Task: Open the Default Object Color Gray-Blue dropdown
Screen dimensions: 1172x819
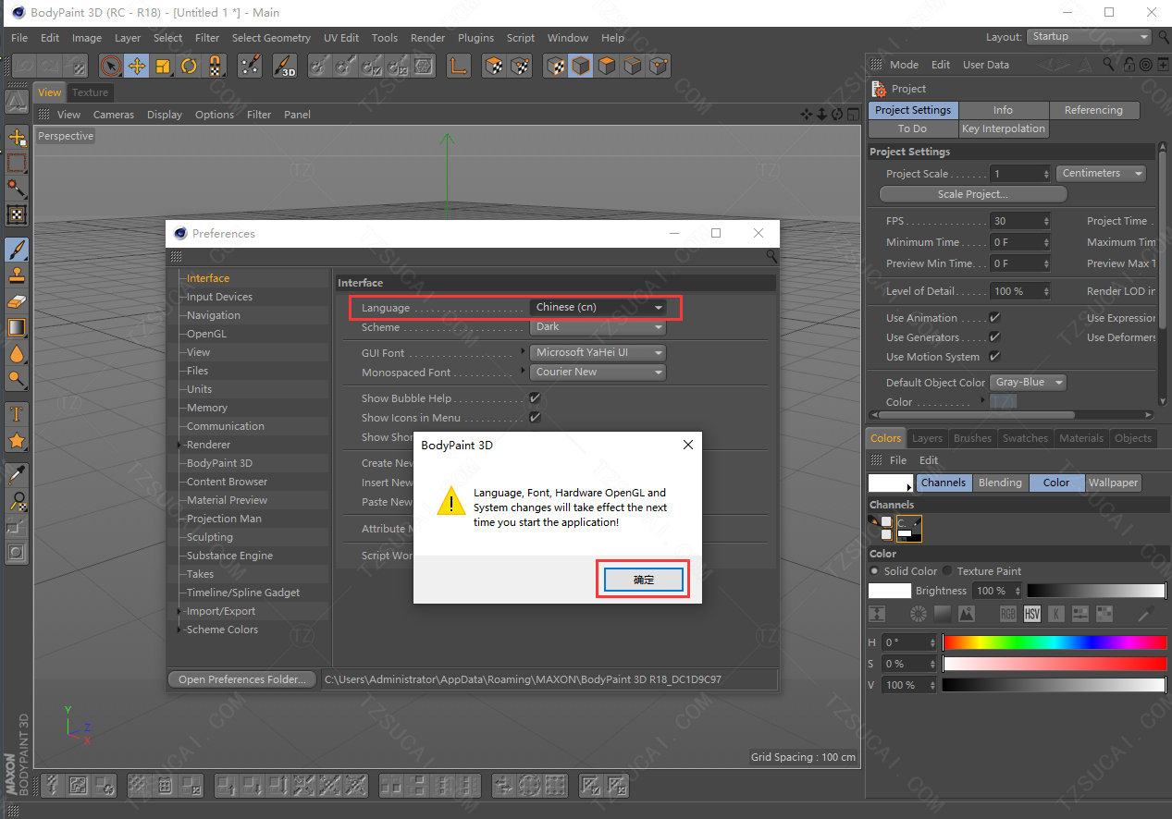Action: 1028,383
